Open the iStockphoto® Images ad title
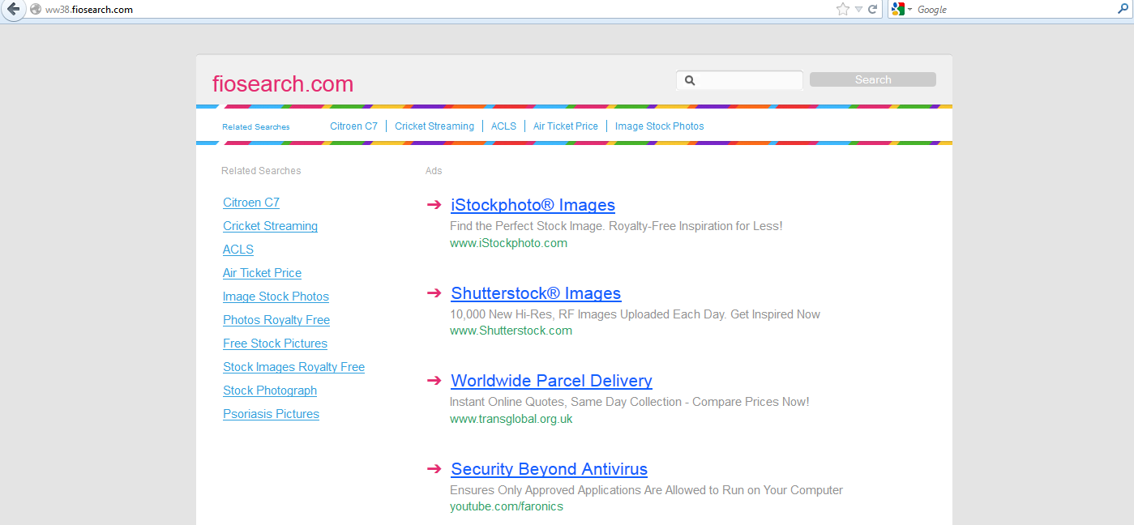1134x525 pixels. tap(533, 205)
